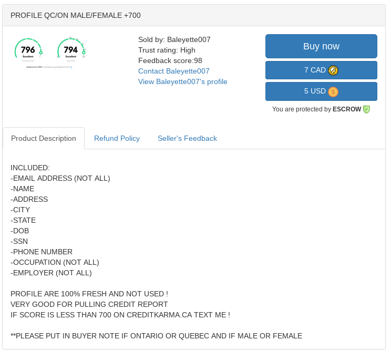This screenshot has height=351, width=391.
Task: Click the CAD coin icon
Action: pos(333,70)
